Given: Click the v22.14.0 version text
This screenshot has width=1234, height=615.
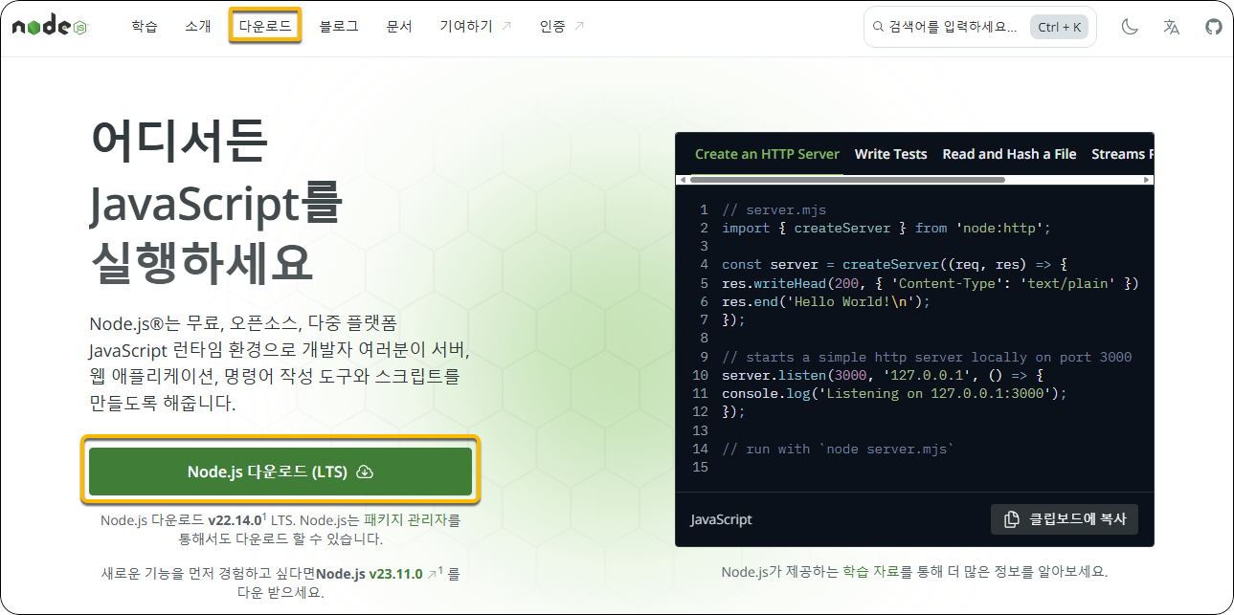Looking at the screenshot, I should [234, 520].
